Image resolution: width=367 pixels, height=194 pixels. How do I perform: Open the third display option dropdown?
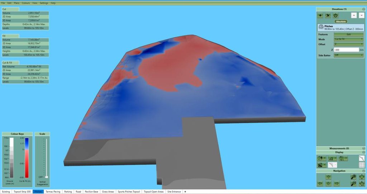tap(343, 158)
